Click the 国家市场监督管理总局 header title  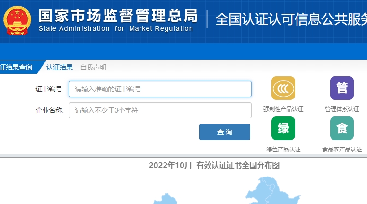(118, 15)
